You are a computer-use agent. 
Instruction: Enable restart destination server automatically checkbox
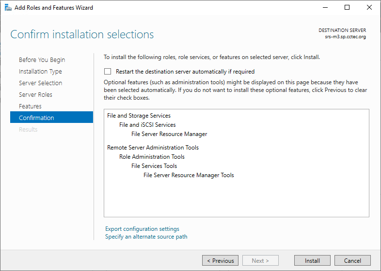click(108, 71)
